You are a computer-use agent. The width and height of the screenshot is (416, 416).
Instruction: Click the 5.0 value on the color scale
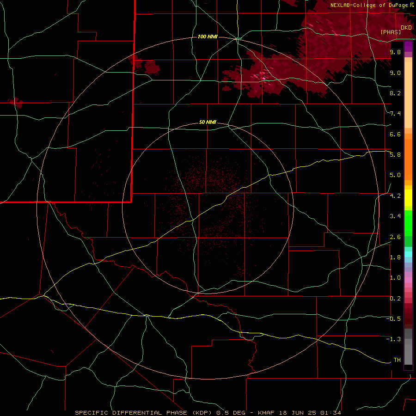pyautogui.click(x=395, y=175)
